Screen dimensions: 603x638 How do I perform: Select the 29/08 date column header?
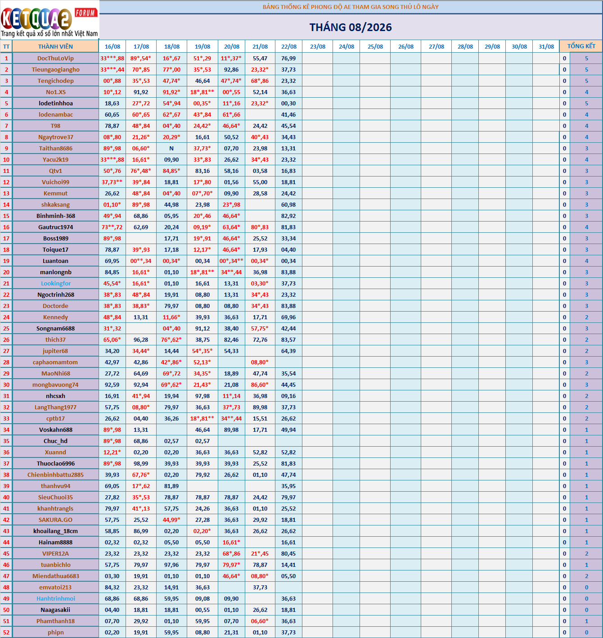click(492, 46)
